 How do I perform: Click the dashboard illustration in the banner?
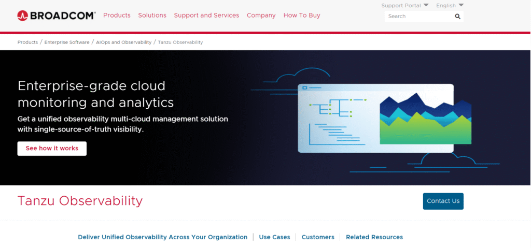(x=375, y=118)
